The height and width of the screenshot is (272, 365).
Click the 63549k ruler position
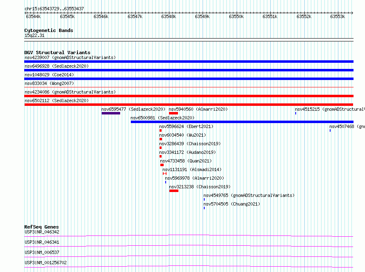pos(202,16)
